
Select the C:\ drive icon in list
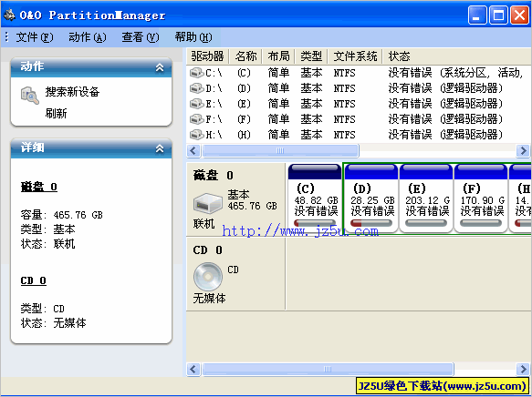point(197,73)
